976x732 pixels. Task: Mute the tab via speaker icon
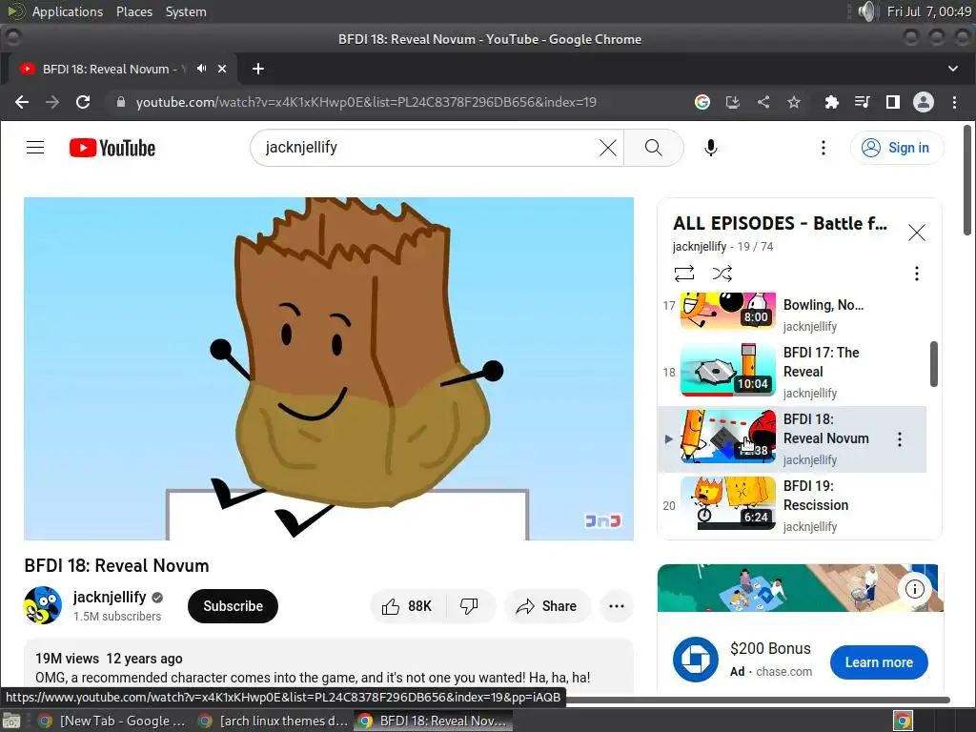pyautogui.click(x=201, y=69)
